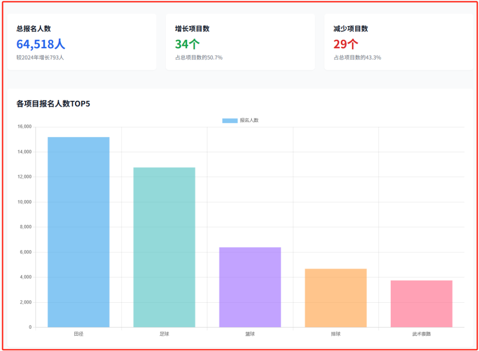The image size is (479, 351).
Task: Toggle the 报名人数 legend color box
Action: [x=230, y=120]
